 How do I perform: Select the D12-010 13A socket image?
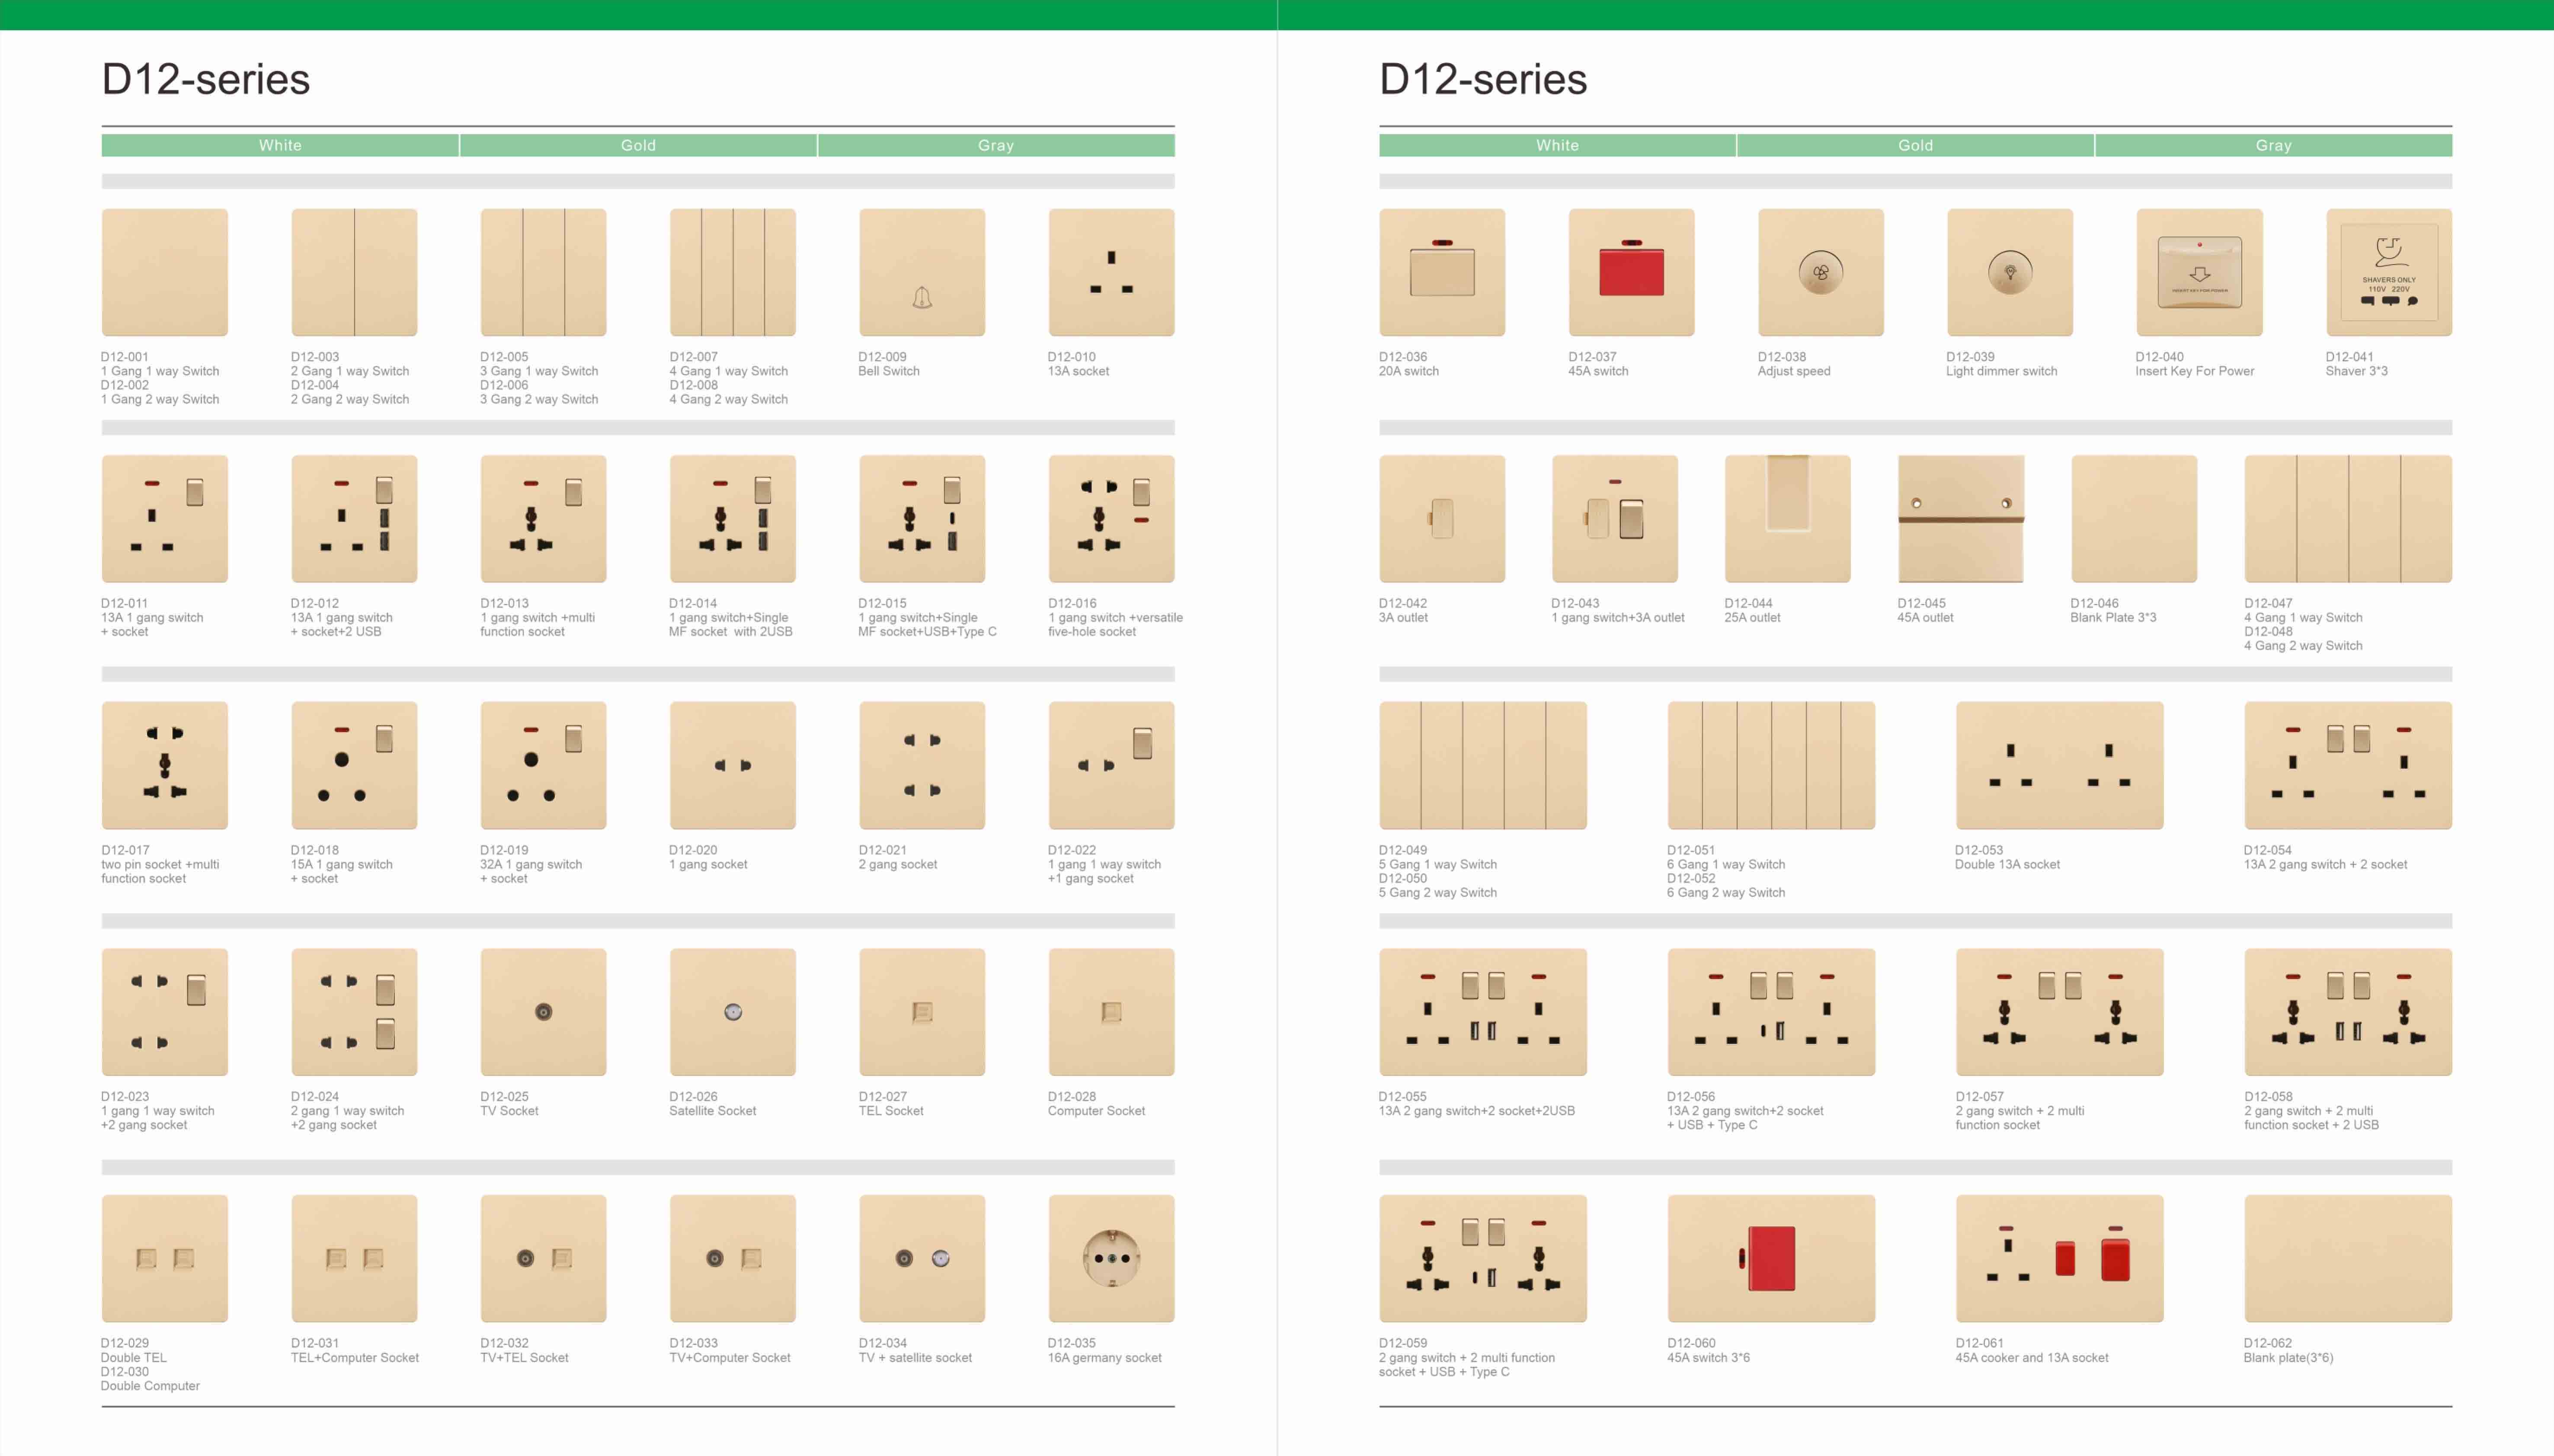click(1111, 272)
